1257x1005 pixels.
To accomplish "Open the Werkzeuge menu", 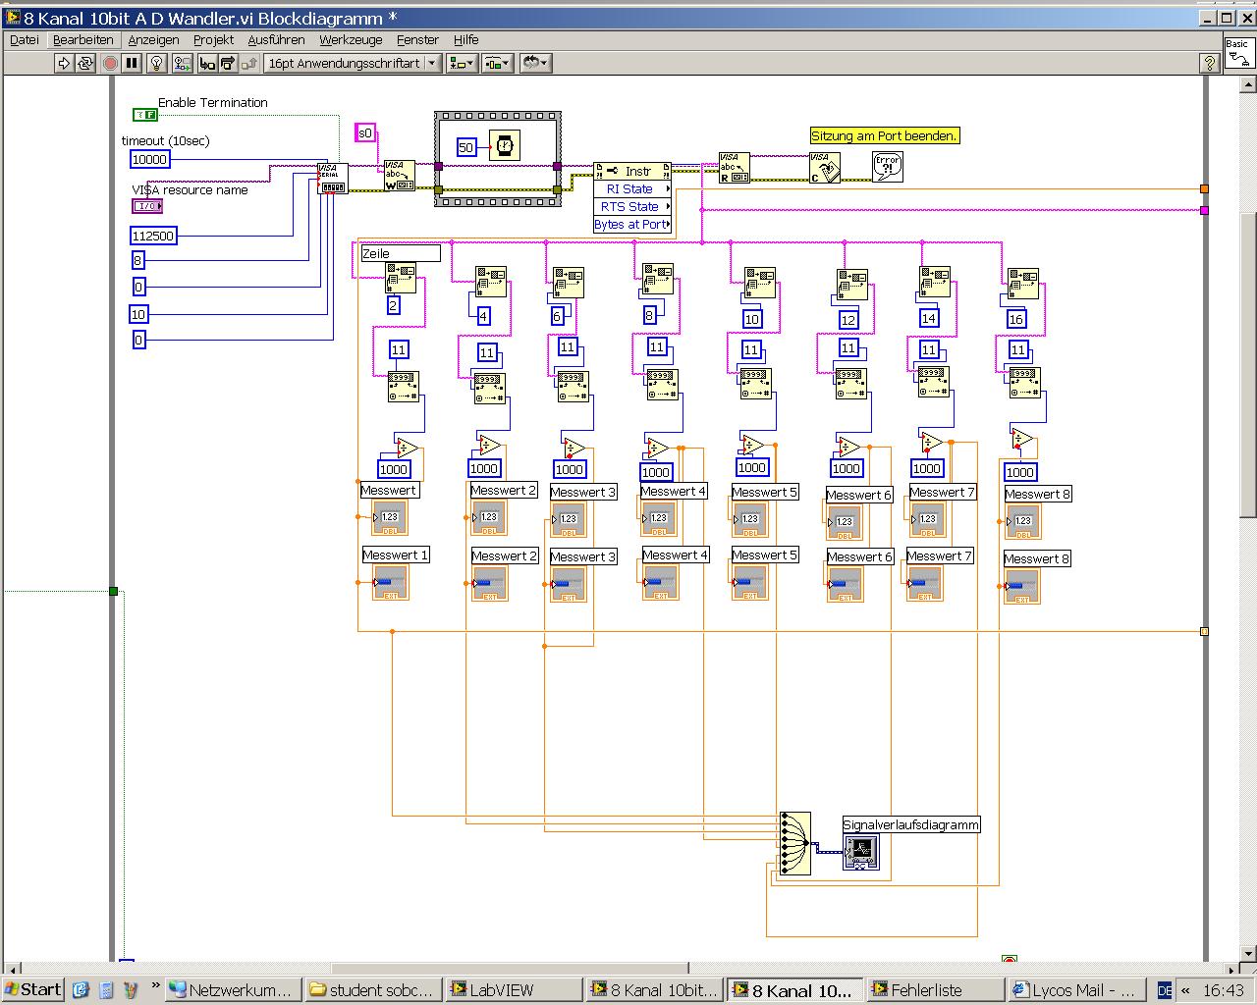I will (351, 39).
